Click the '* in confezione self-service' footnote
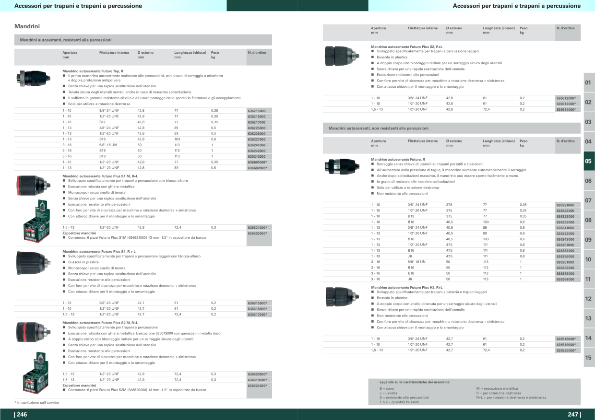Image resolution: width=595 pixels, height=420 pixels. [x=36, y=403]
